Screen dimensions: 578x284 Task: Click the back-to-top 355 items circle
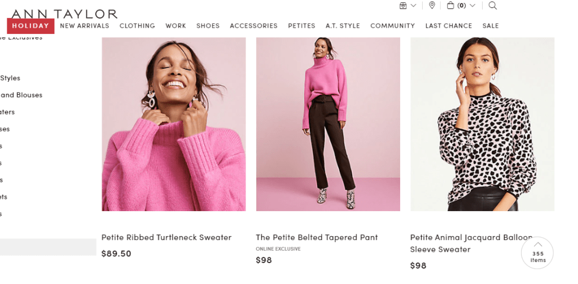tap(537, 252)
